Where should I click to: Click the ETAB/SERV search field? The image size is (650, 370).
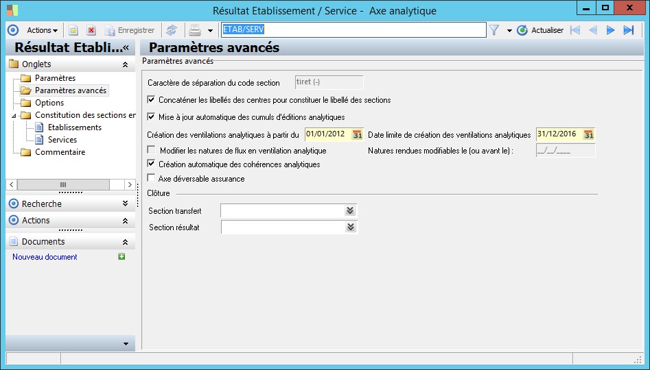(x=353, y=29)
